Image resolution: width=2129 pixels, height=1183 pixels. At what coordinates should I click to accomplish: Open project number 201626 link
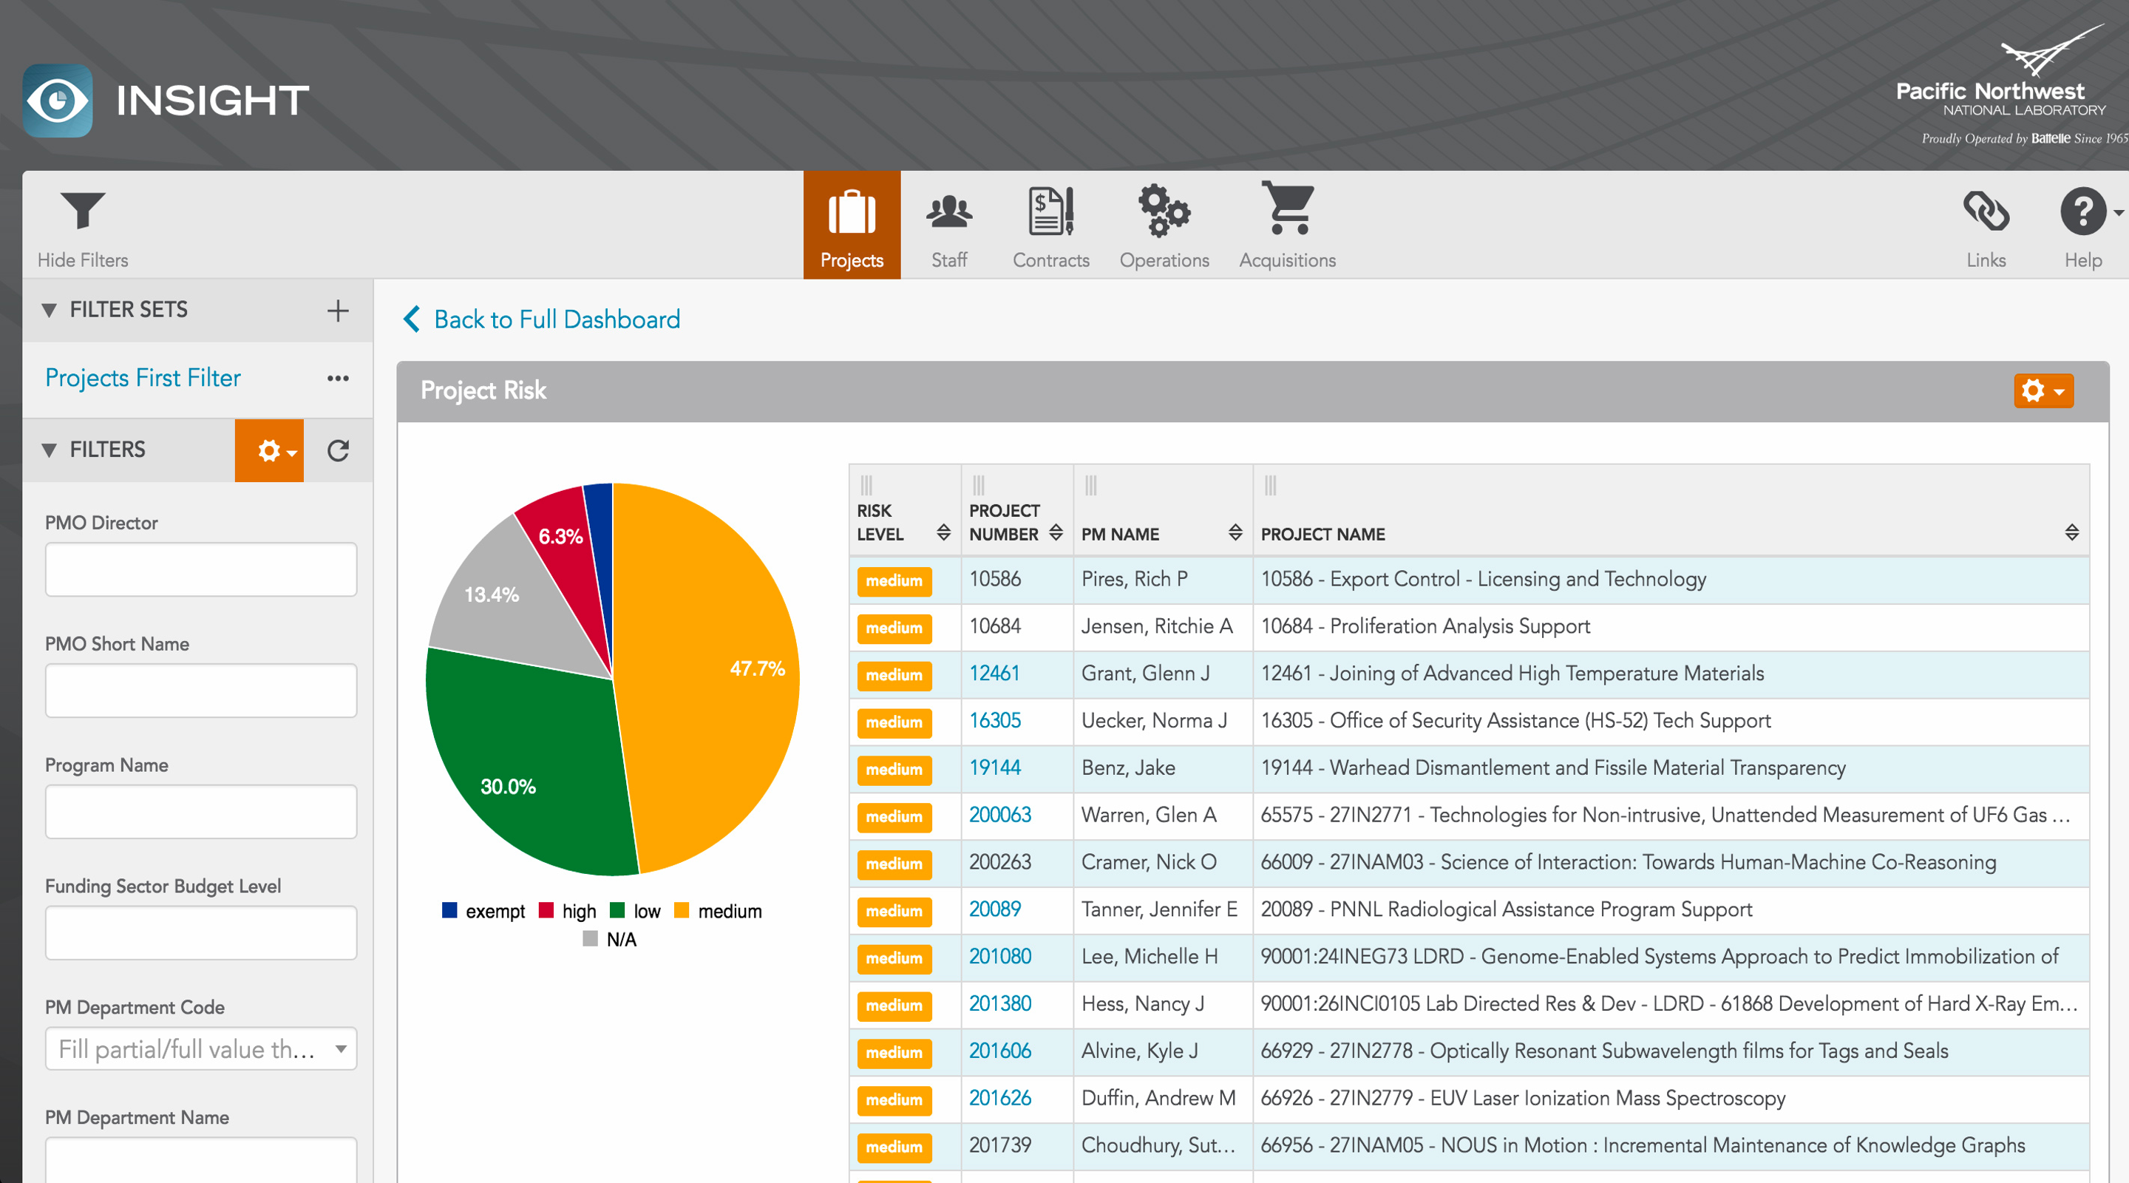click(1000, 1097)
